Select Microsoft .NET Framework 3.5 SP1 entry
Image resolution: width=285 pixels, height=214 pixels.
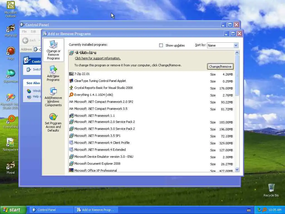[x=151, y=136]
